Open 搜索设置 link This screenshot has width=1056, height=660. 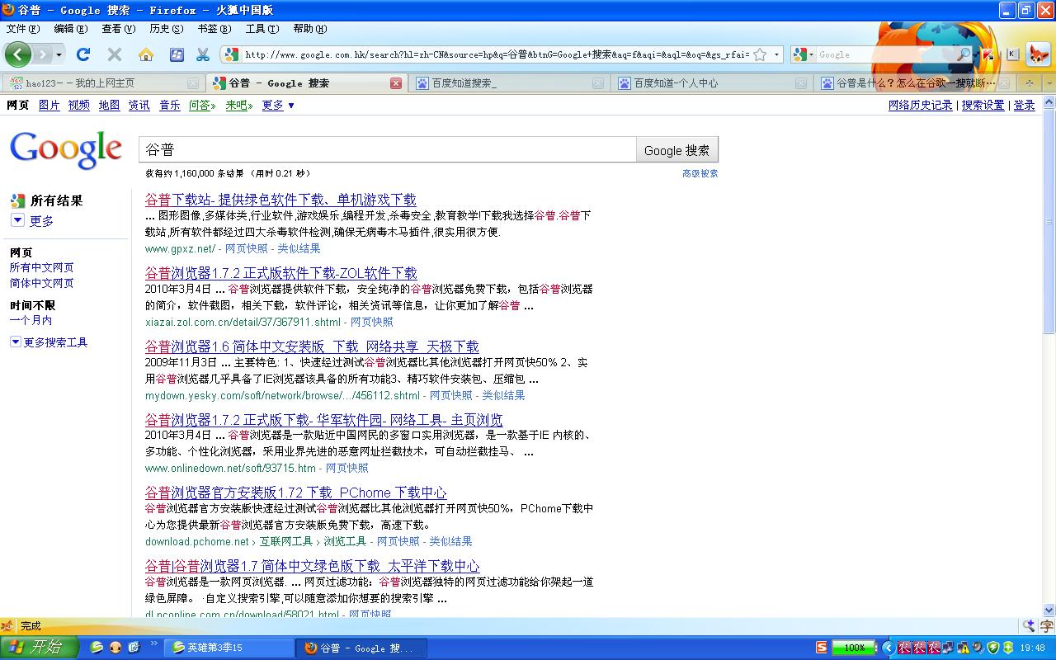coord(983,106)
